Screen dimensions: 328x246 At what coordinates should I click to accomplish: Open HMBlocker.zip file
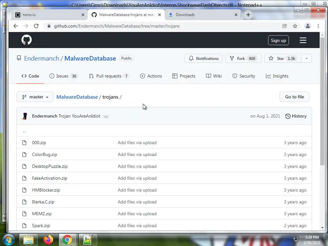click(x=46, y=190)
